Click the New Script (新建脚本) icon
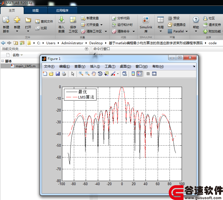This screenshot has width=223, height=200. pos(6,20)
